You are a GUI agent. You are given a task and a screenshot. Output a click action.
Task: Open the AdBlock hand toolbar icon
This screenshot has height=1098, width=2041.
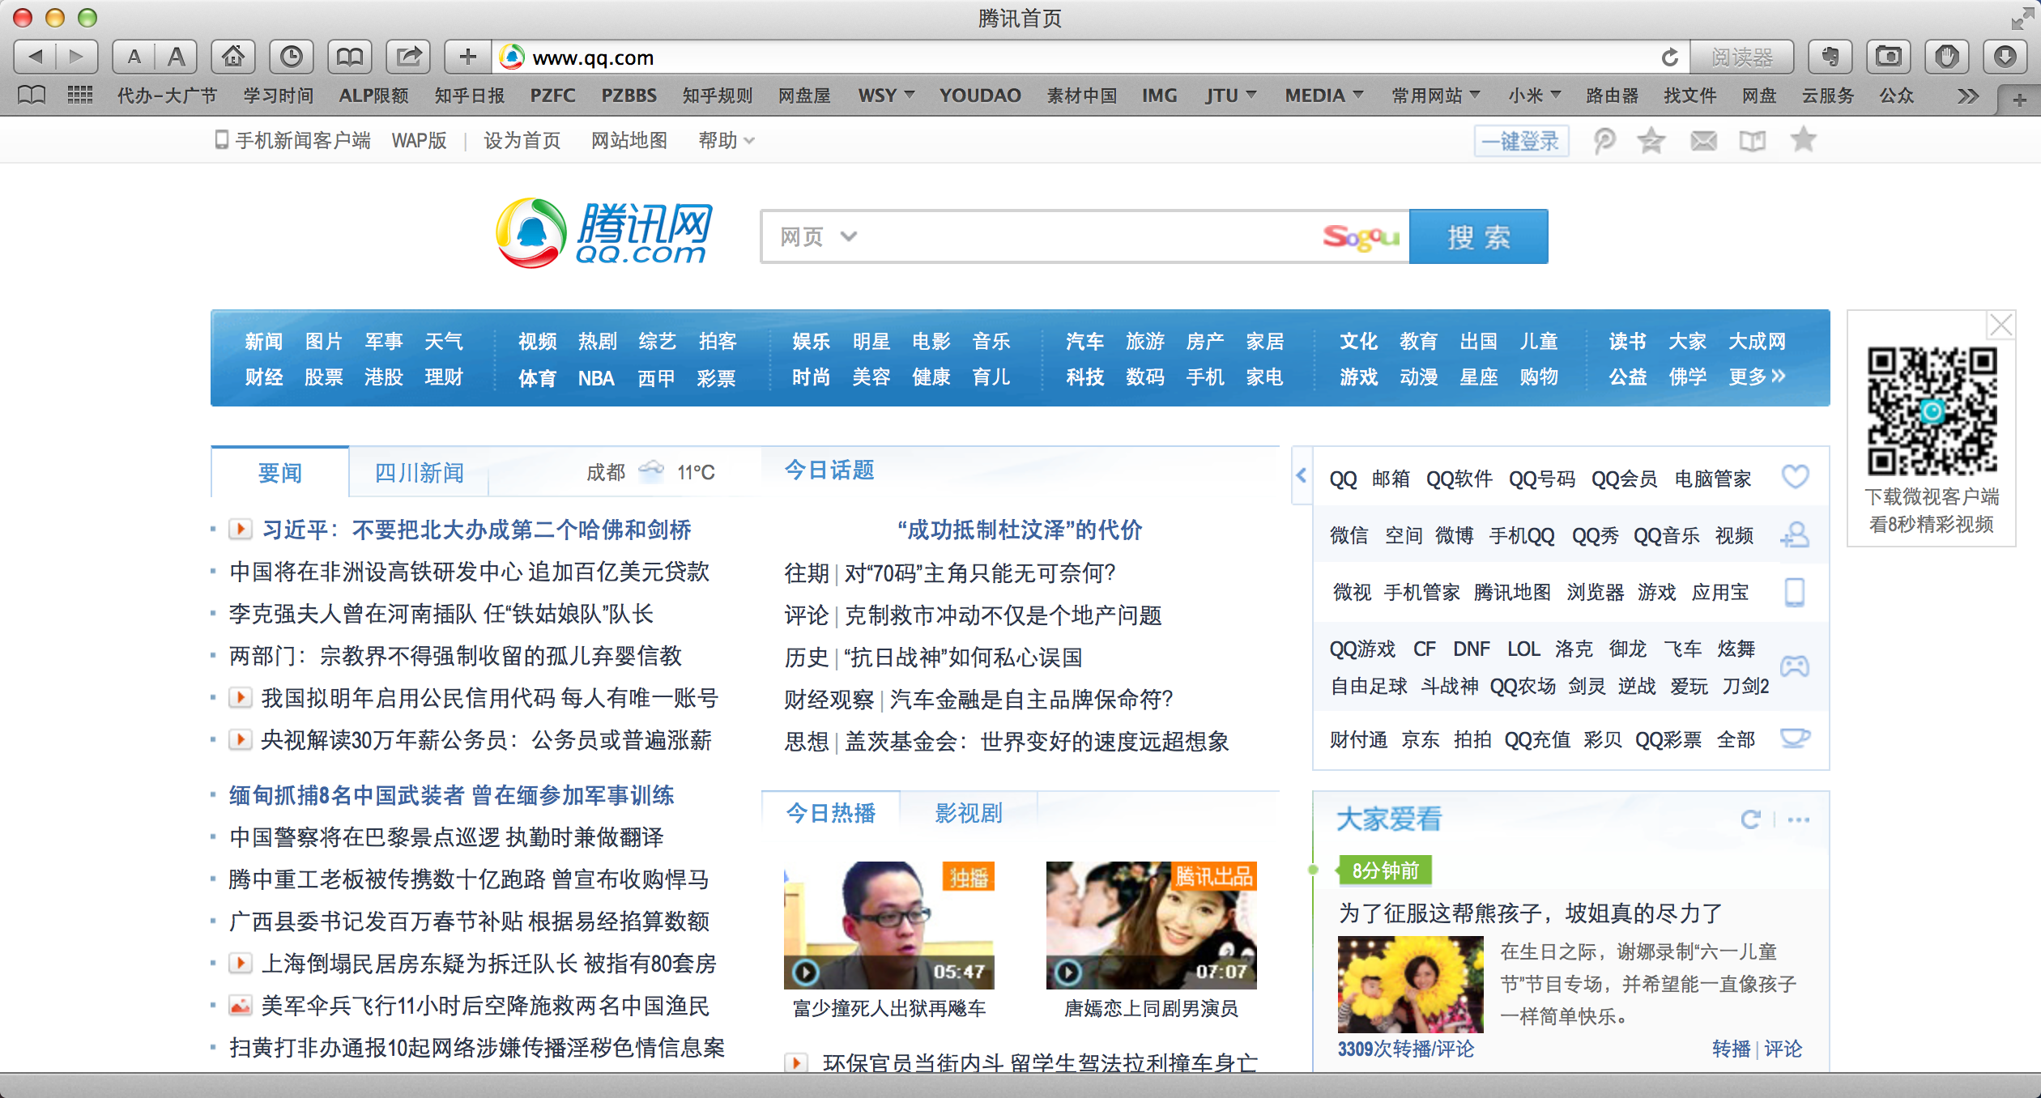(1947, 57)
